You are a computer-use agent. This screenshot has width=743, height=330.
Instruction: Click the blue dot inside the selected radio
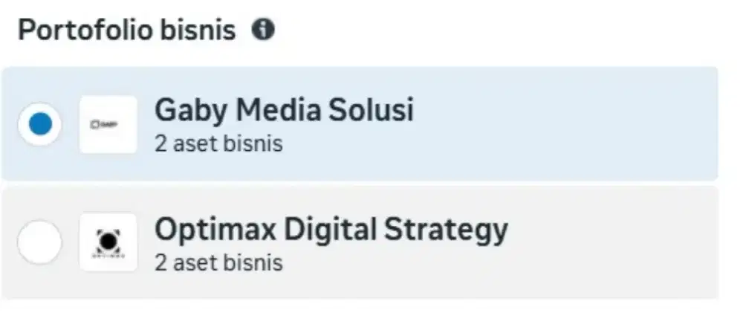point(39,124)
